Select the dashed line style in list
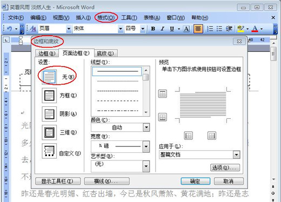The width and height of the screenshot is (281, 202). [x=118, y=100]
